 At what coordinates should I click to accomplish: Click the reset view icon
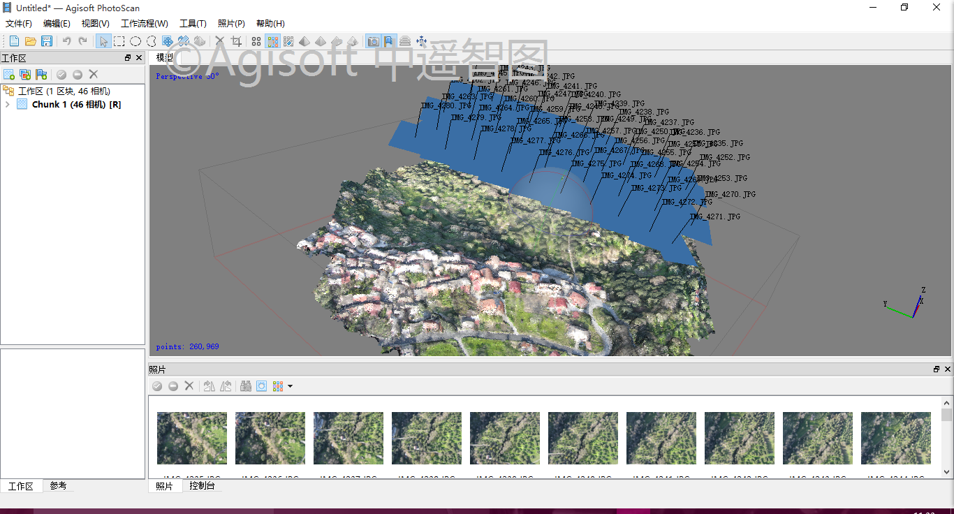coord(421,41)
